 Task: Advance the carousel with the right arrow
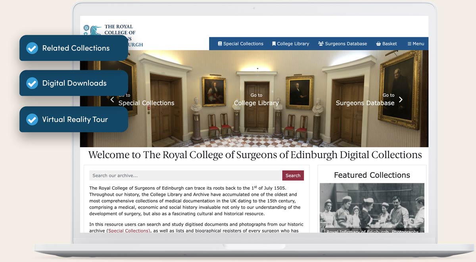[401, 100]
